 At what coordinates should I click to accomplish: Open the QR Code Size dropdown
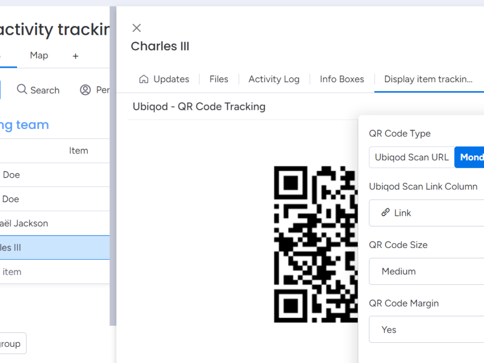[x=427, y=271]
